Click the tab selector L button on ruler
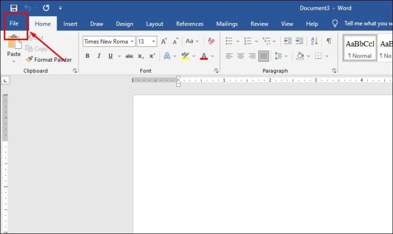Image resolution: width=393 pixels, height=234 pixels. pyautogui.click(x=5, y=80)
